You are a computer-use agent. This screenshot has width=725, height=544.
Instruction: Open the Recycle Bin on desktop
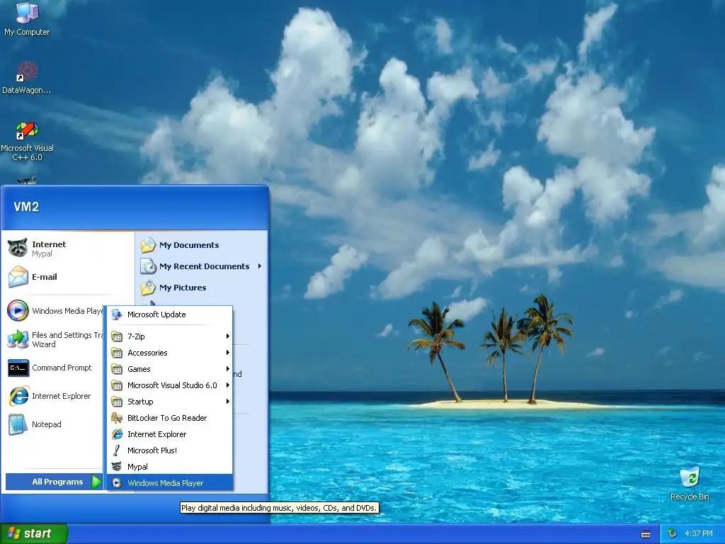pos(690,483)
